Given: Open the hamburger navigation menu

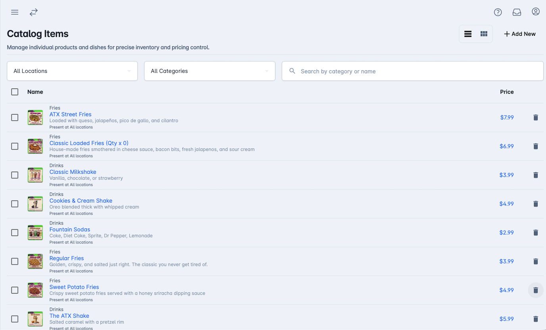Looking at the screenshot, I should click(x=15, y=12).
